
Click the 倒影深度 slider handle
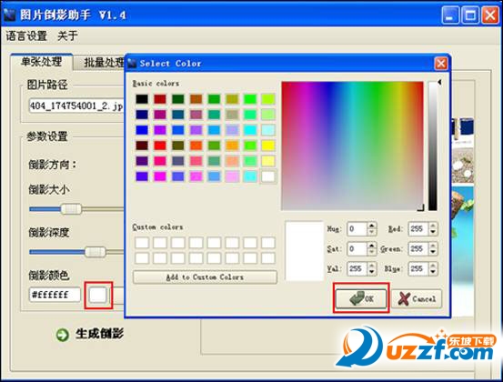(x=96, y=252)
